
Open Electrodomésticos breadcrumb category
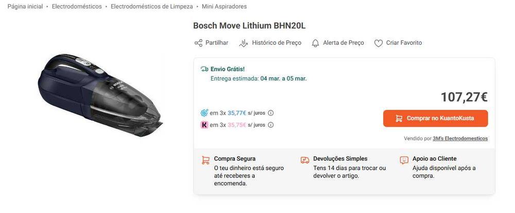click(x=76, y=7)
